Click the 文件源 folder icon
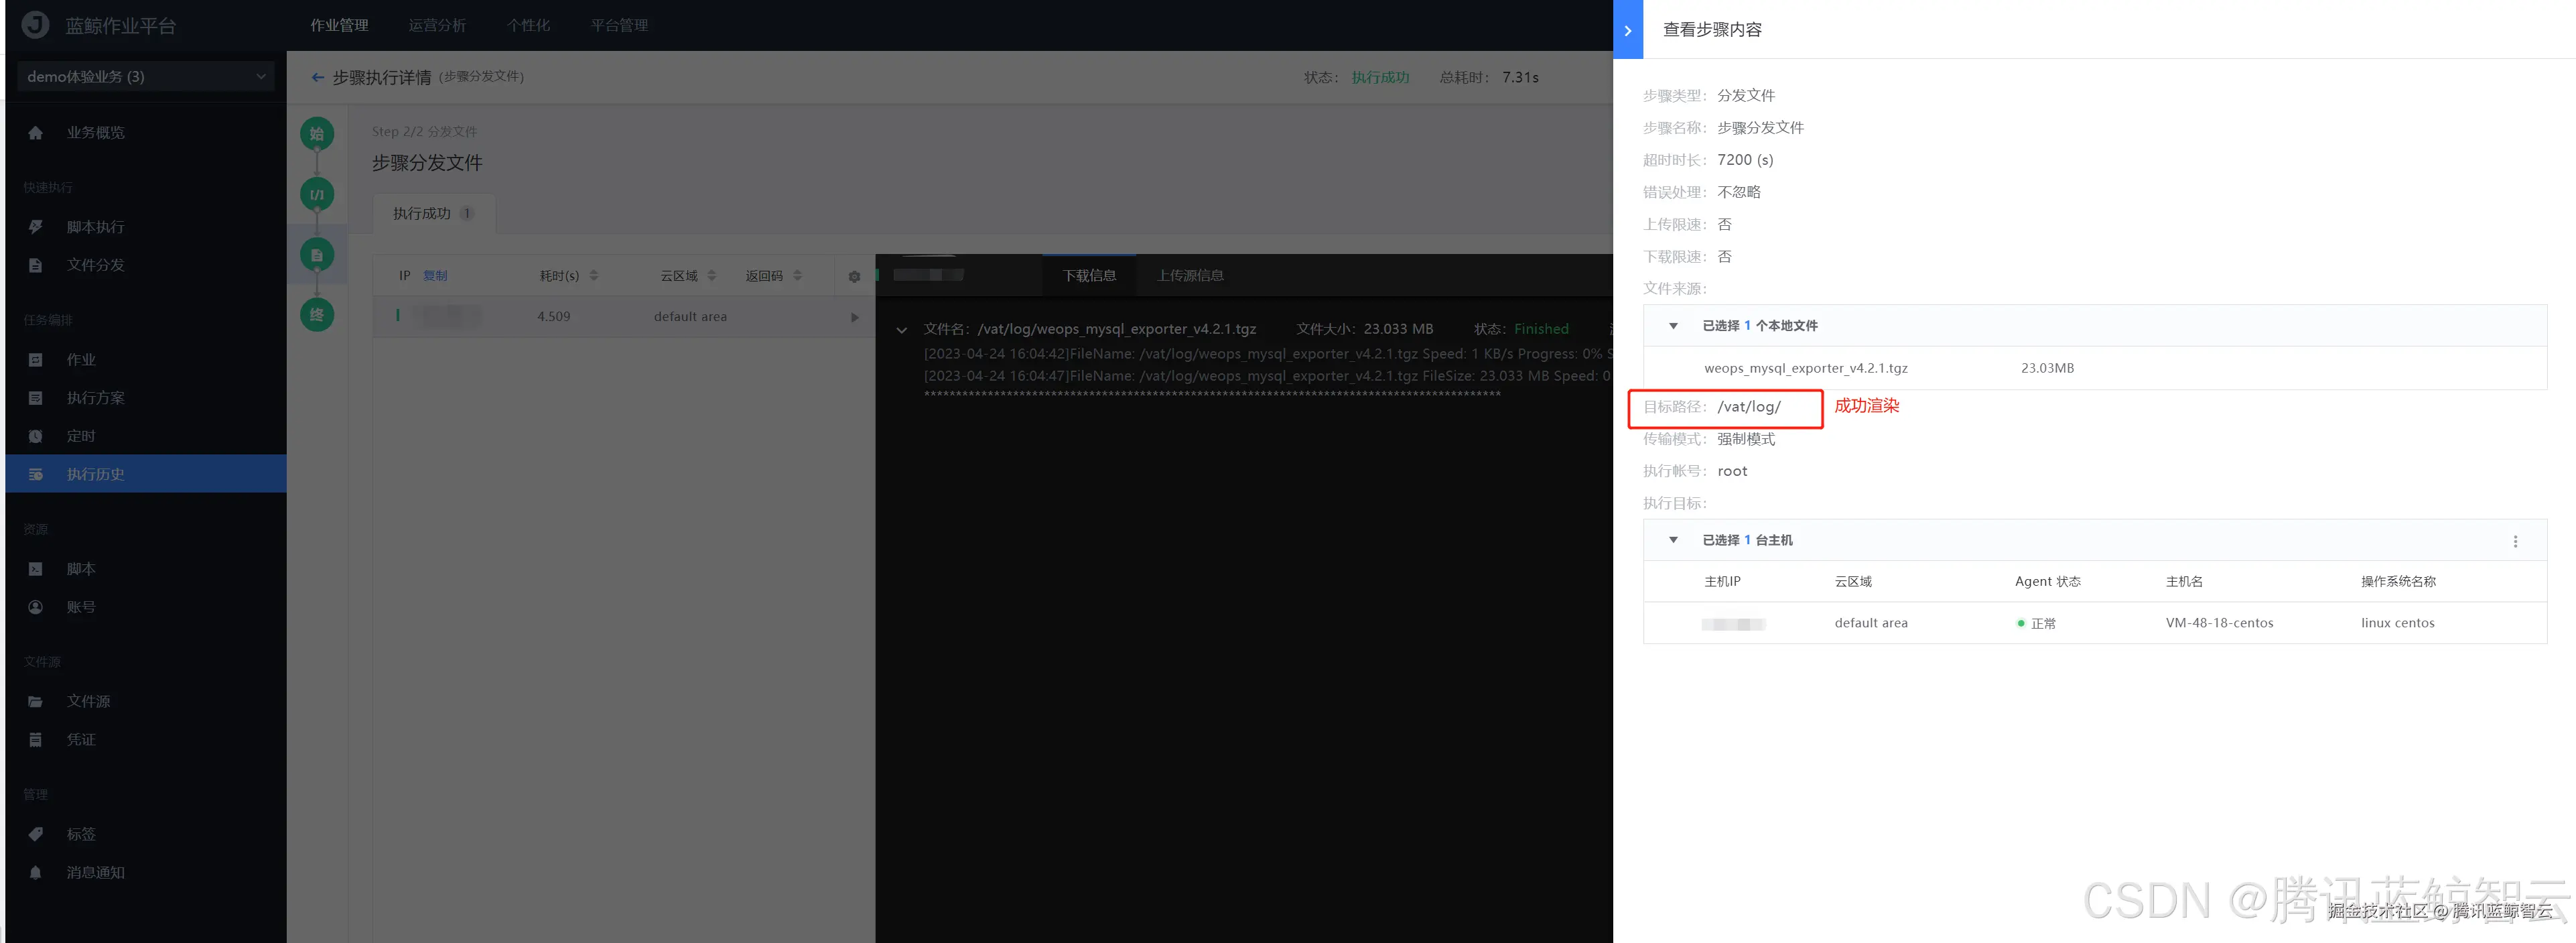Screen dimensions: 2576x943 (x=36, y=702)
